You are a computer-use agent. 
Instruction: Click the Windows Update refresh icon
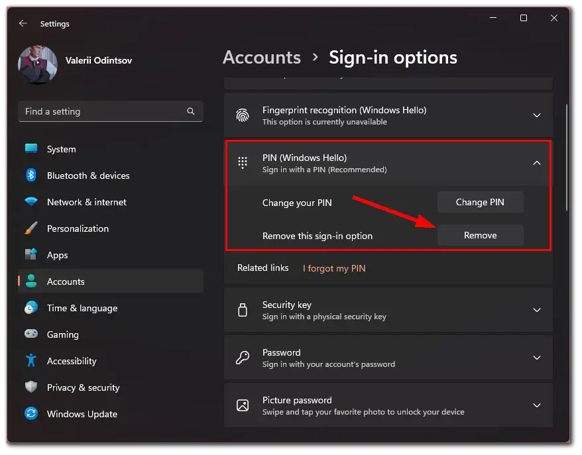click(x=31, y=413)
